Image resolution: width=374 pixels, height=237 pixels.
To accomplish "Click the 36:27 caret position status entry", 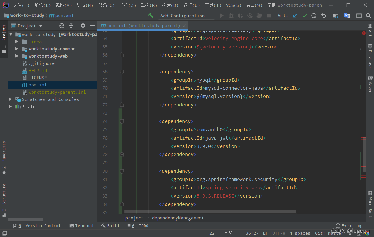I will [252, 233].
